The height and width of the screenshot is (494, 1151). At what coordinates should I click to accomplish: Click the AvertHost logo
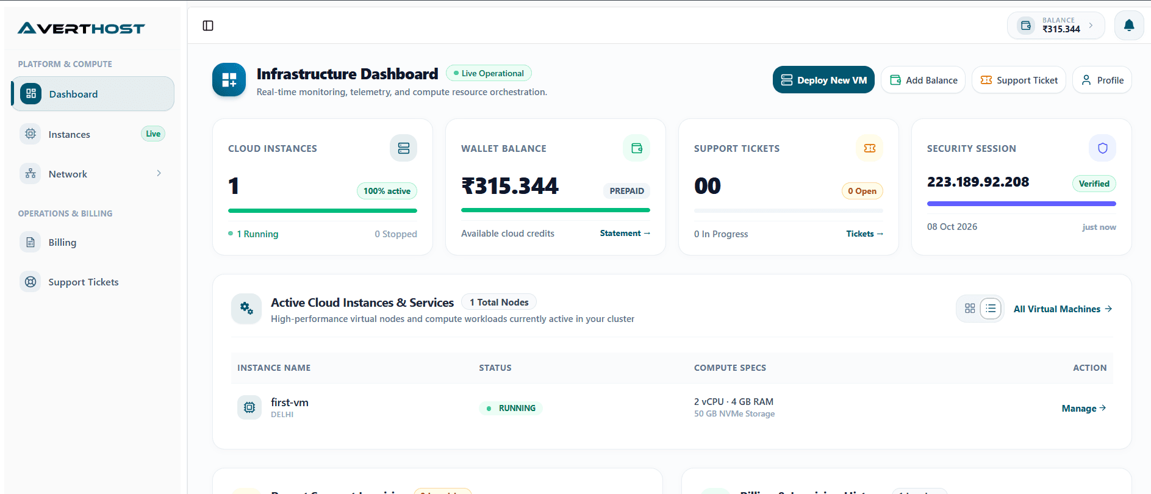point(81,28)
